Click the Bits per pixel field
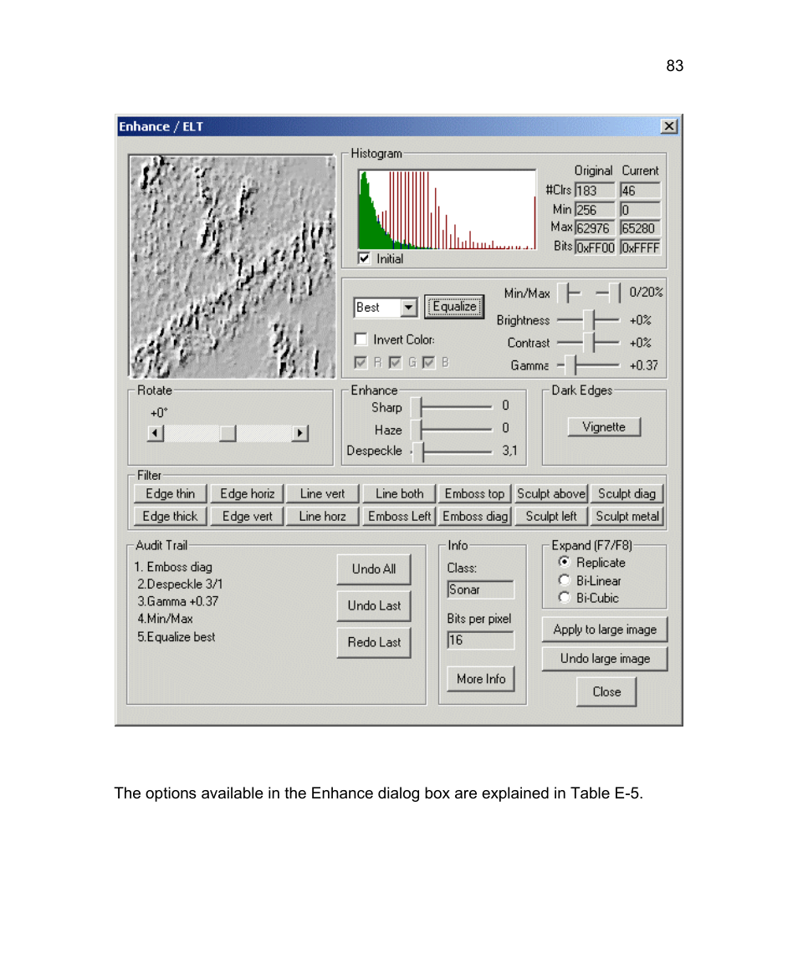 coord(480,640)
